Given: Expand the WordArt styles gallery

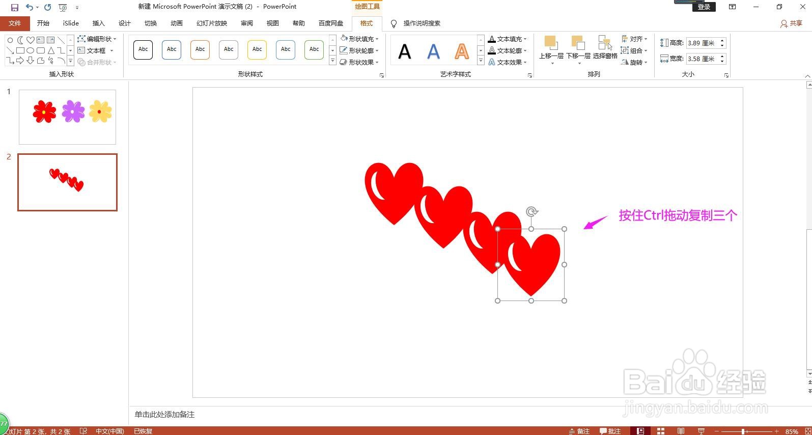Looking at the screenshot, I should (x=481, y=61).
